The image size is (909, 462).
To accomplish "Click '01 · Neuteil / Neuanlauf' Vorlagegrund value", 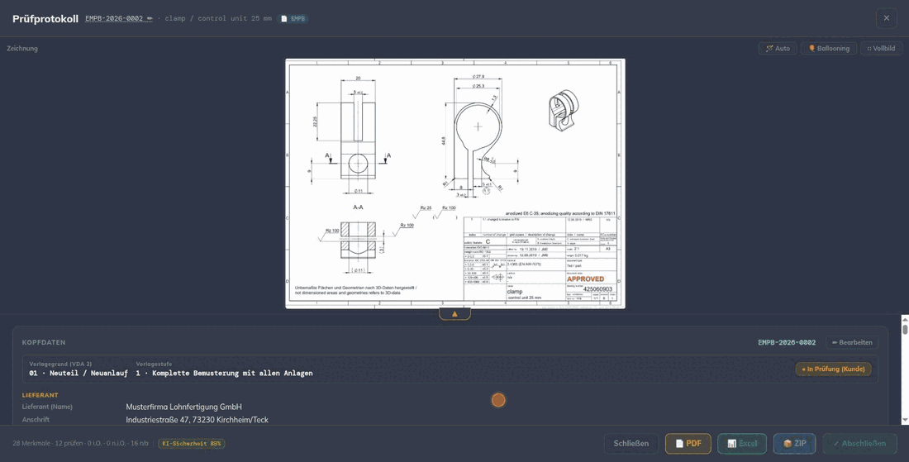I will click(x=79, y=374).
